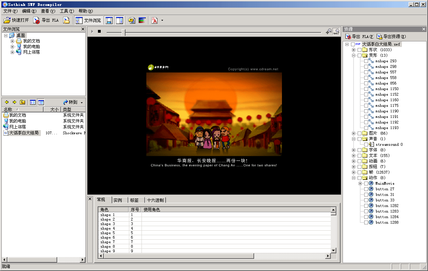This screenshot has width=428, height=271.
Task: Select the shape 5 row in the table
Action: pos(215,233)
